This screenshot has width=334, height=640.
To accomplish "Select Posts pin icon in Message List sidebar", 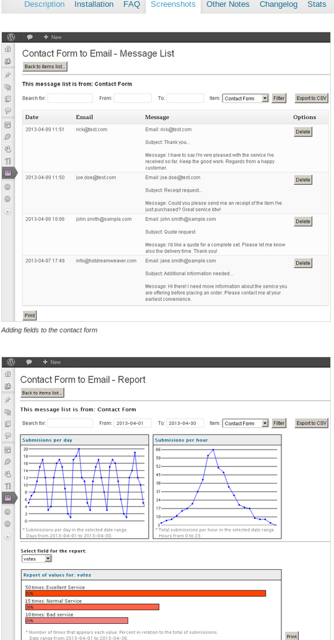I will pyautogui.click(x=8, y=75).
